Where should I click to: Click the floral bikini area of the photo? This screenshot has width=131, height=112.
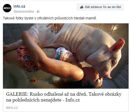coord(63,54)
